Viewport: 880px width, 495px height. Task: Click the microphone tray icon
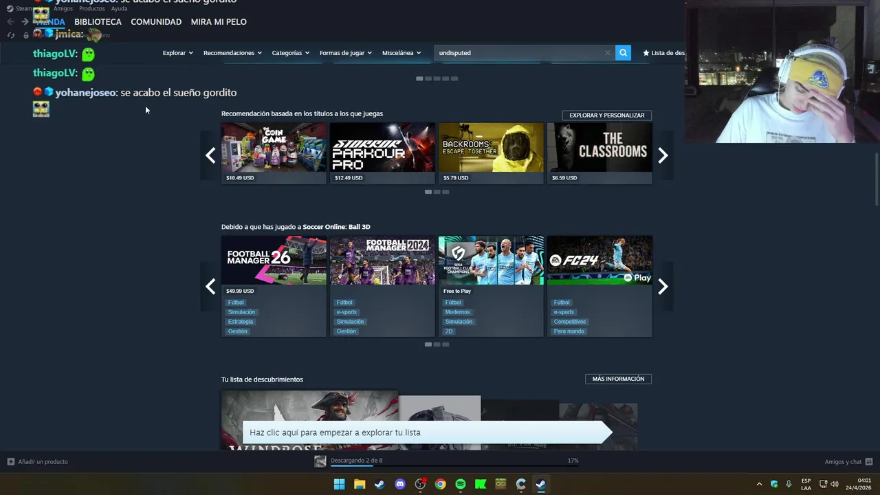[x=789, y=484]
